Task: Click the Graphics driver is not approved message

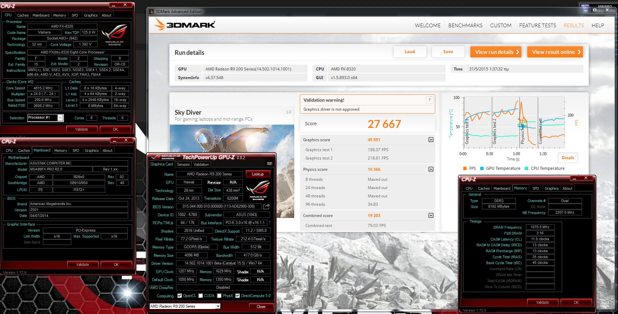Action: pyautogui.click(x=331, y=109)
